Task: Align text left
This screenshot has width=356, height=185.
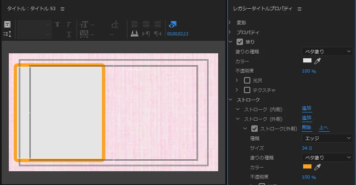Action: 135,24
